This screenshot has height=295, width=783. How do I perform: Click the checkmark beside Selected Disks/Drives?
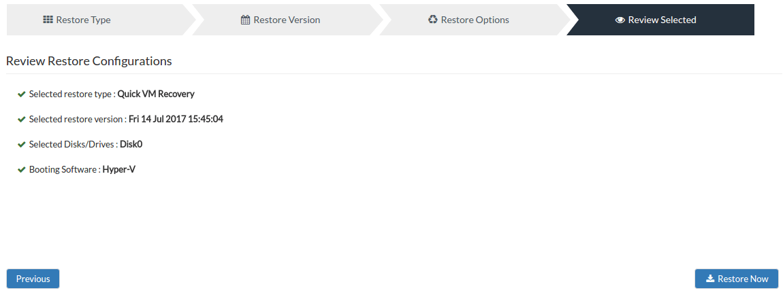point(22,145)
